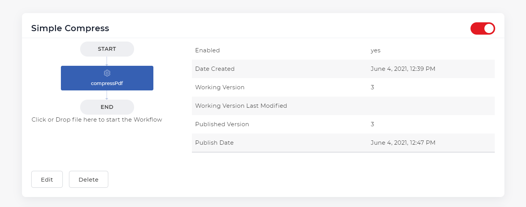Screen dimensions: 526x207
Task: Click the gear icon in compressPdf node
Action: coord(107,73)
